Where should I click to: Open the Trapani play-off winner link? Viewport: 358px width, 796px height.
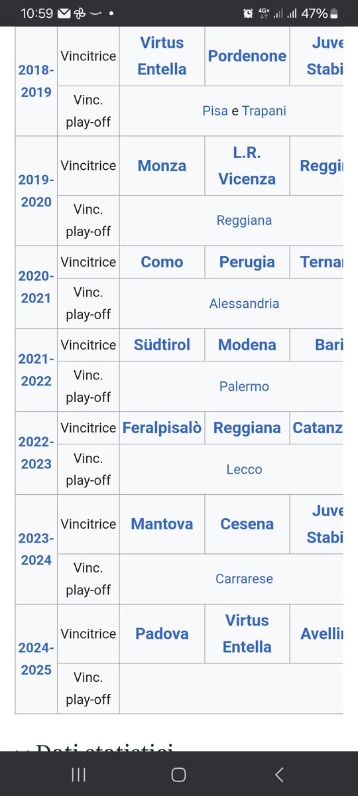264,111
